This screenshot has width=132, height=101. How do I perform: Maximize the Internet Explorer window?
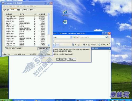pos(106,33)
